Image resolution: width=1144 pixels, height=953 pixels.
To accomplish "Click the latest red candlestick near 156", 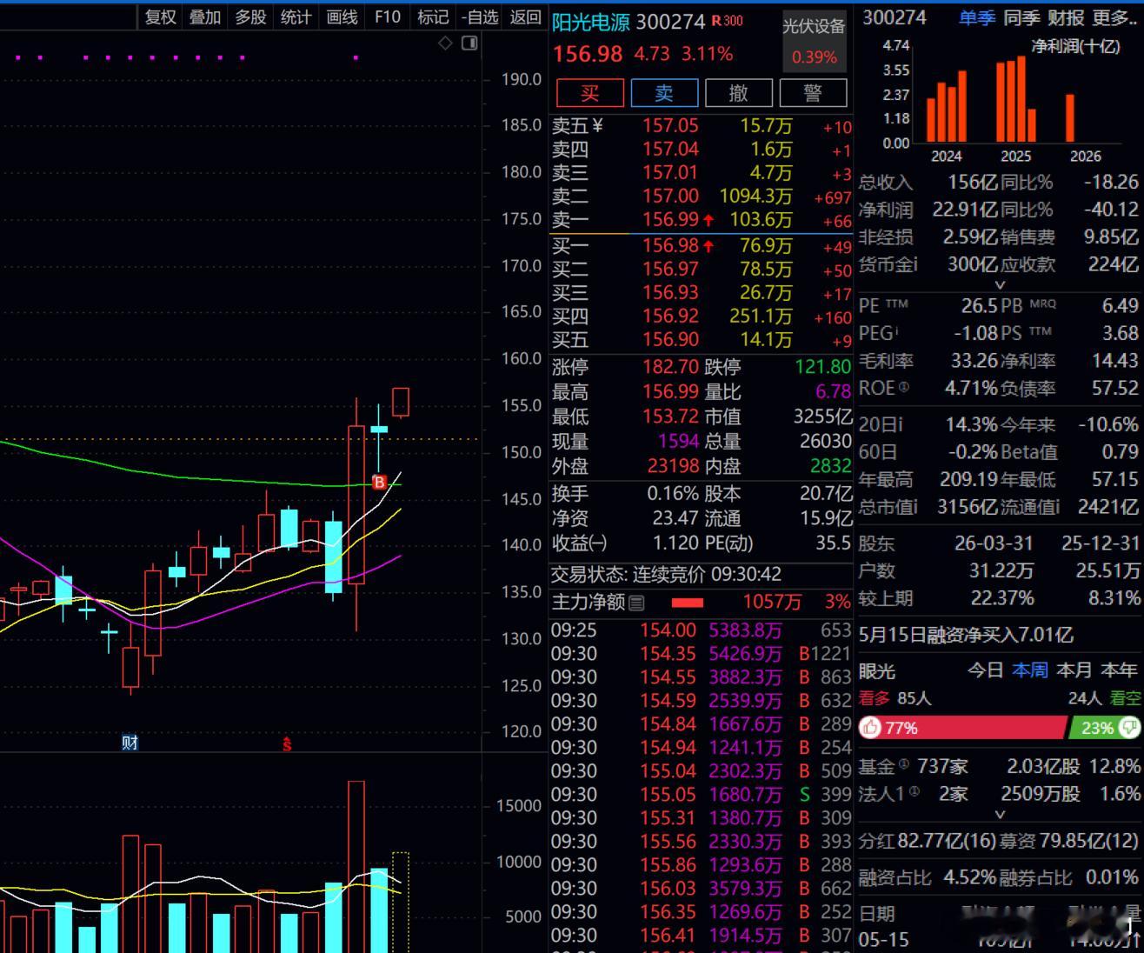I will tap(401, 402).
